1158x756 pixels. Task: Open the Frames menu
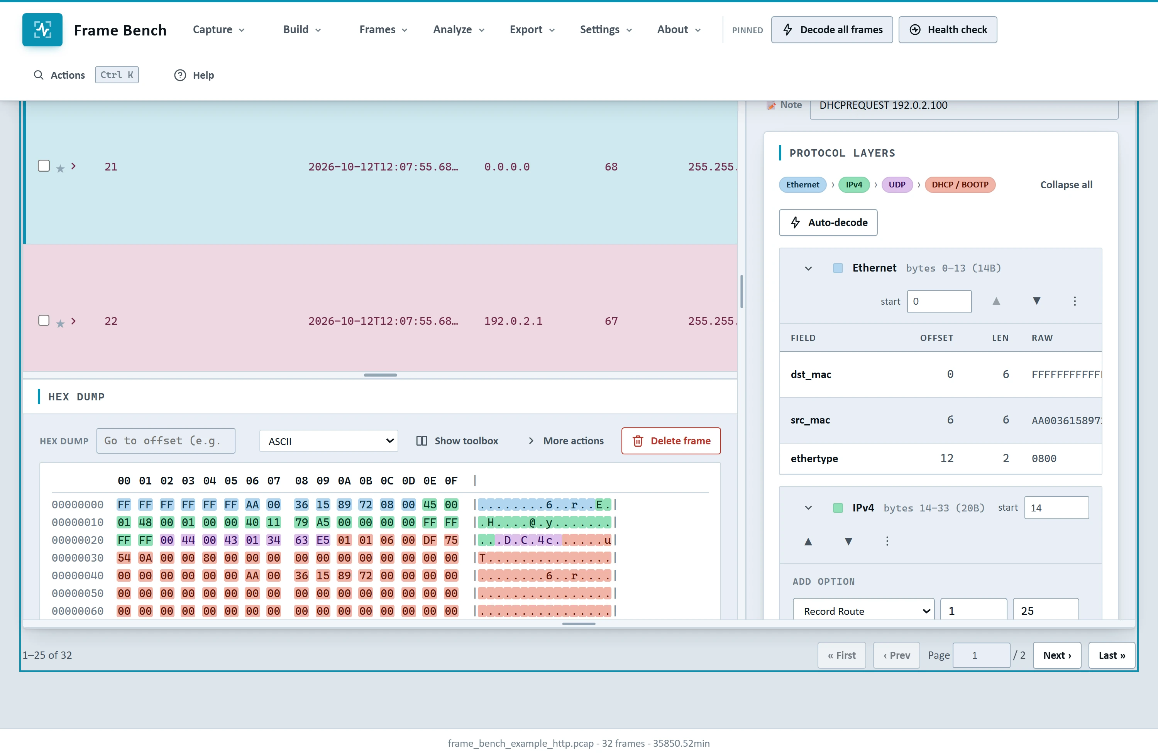pos(383,30)
